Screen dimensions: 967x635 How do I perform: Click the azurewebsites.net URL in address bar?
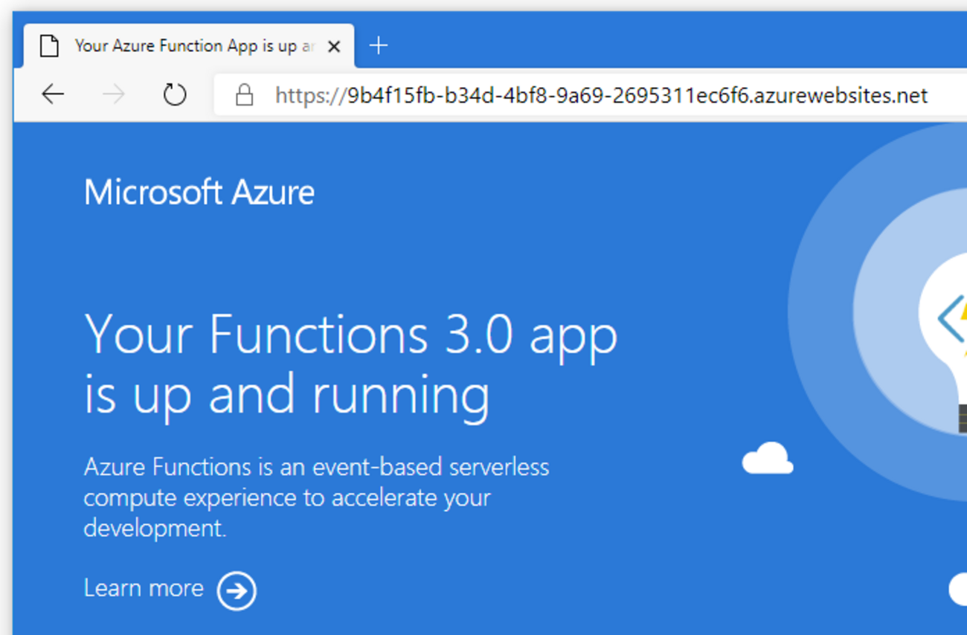[x=601, y=95]
